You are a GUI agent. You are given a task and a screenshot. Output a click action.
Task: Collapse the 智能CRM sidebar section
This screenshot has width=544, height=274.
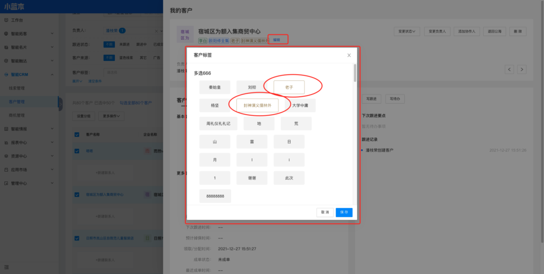(52, 75)
